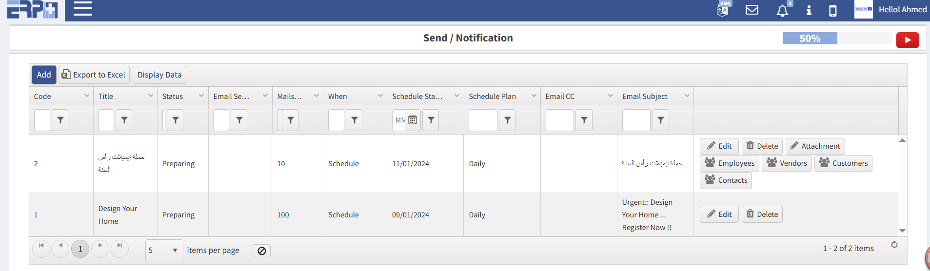The width and height of the screenshot is (930, 271).
Task: Click the Add button
Action: coord(44,75)
